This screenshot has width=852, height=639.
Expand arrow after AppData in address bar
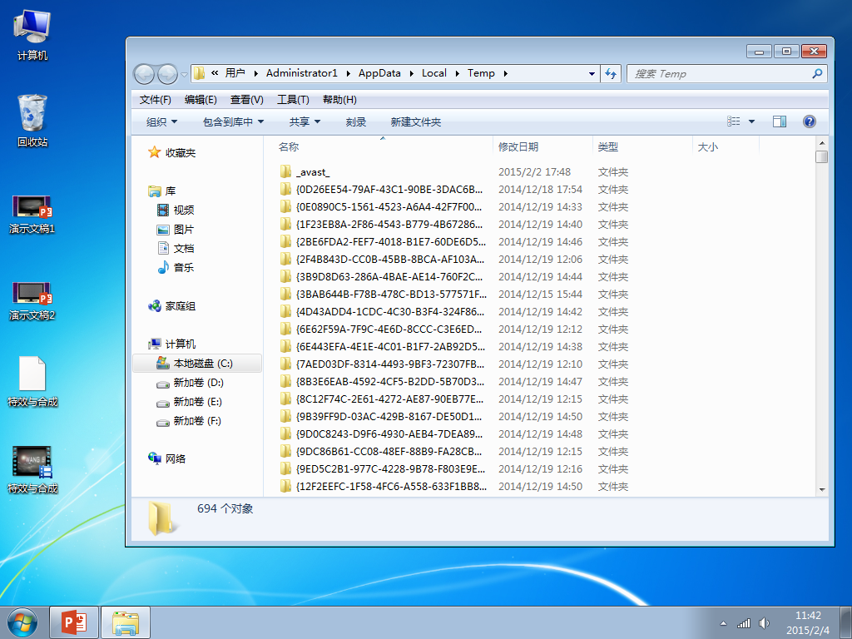pos(411,73)
